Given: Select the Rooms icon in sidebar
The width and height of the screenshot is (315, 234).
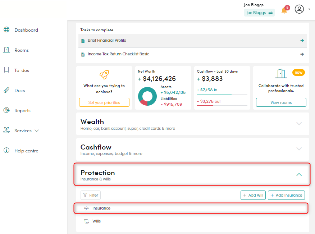Looking at the screenshot, I should tap(6, 50).
